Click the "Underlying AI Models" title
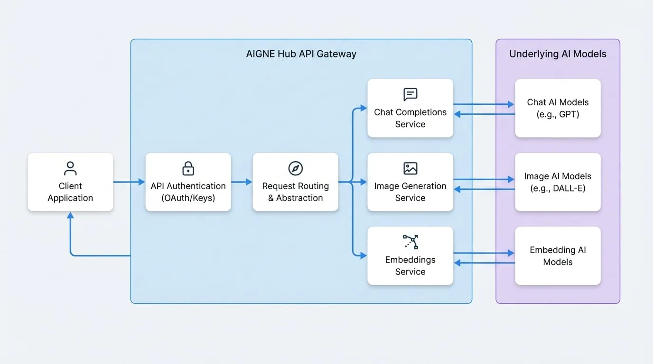 pyautogui.click(x=558, y=54)
